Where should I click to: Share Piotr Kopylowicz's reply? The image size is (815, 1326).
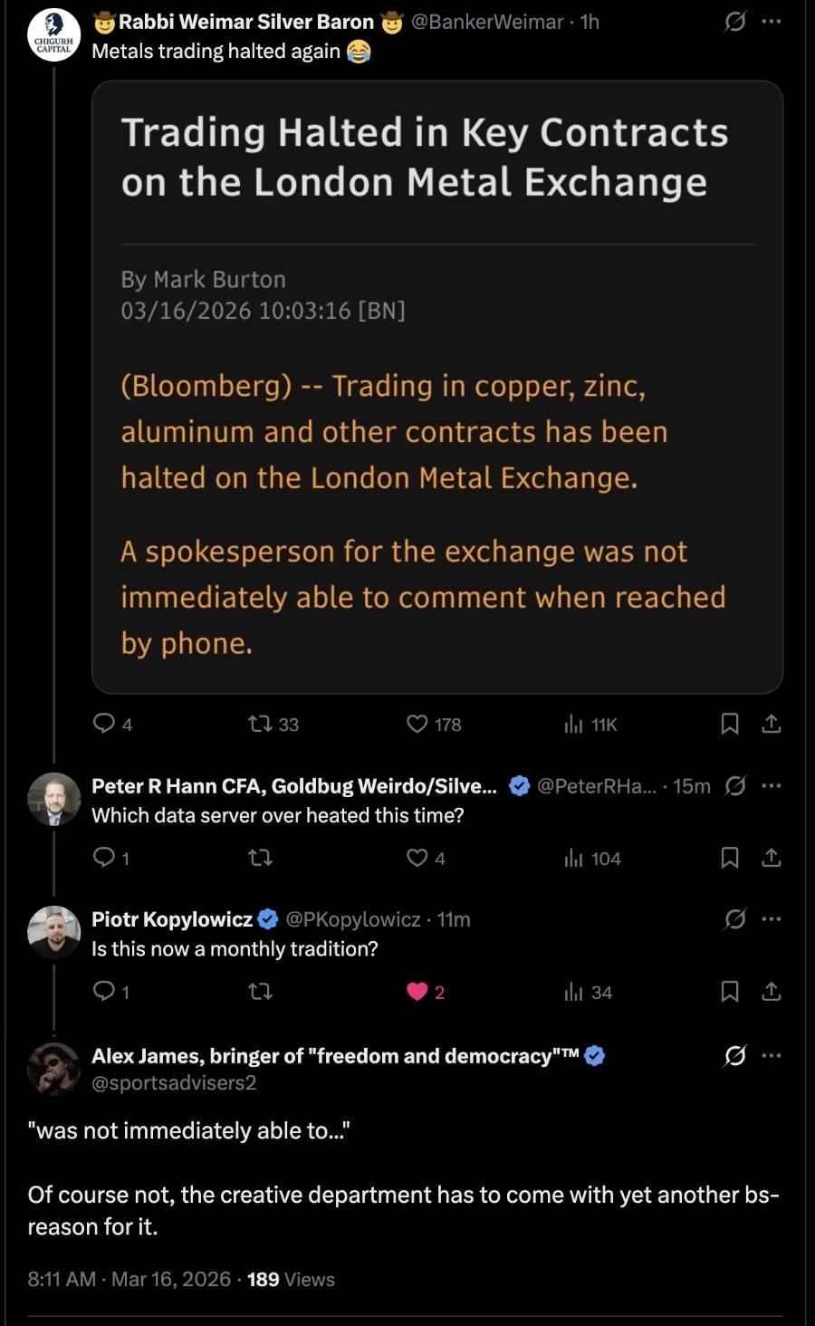(772, 992)
